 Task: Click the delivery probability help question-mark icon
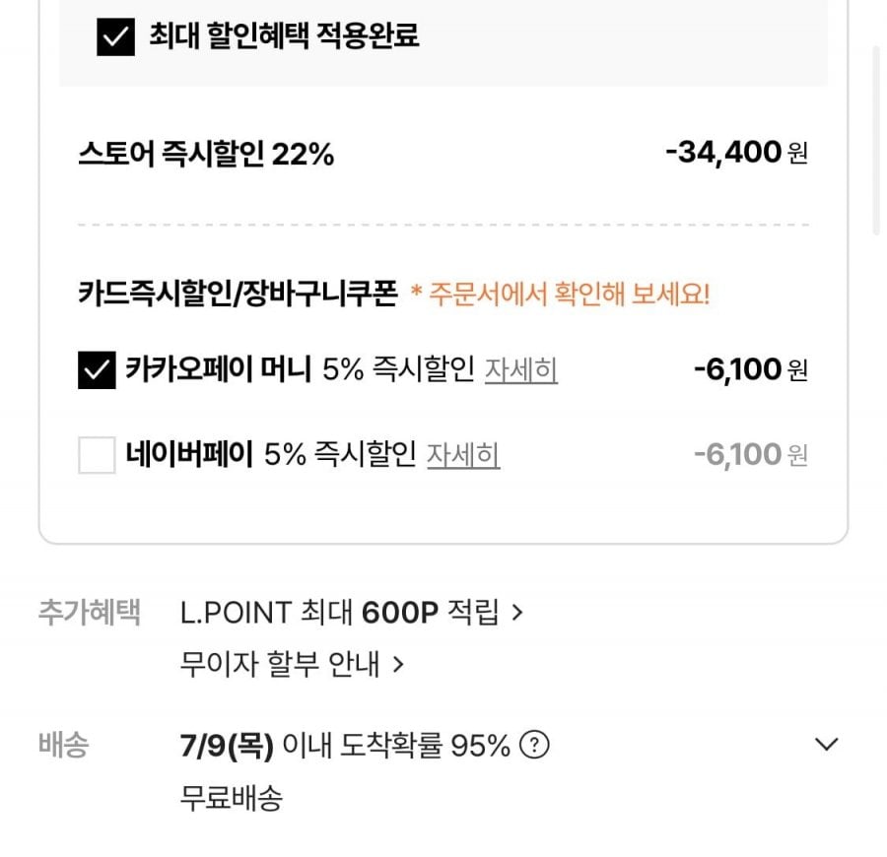[534, 745]
